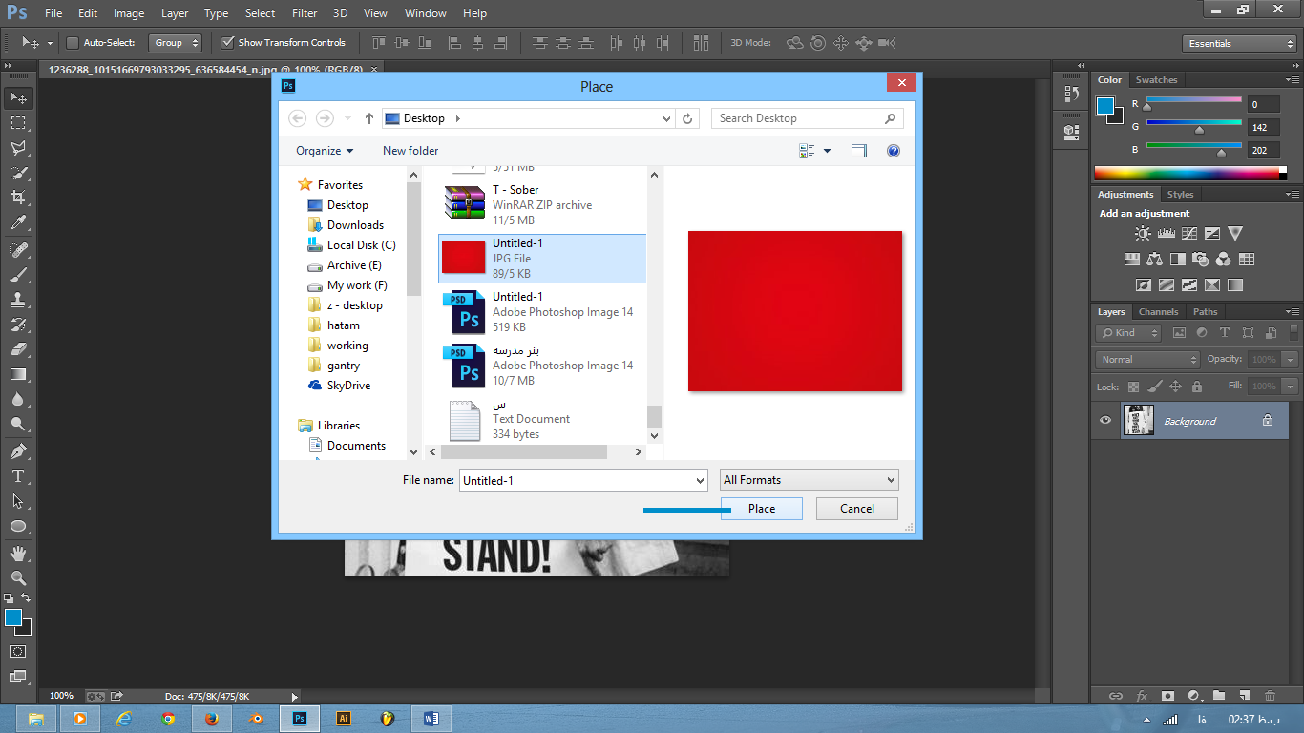The height and width of the screenshot is (733, 1304).
Task: Open the change view options arrow
Action: click(x=827, y=151)
